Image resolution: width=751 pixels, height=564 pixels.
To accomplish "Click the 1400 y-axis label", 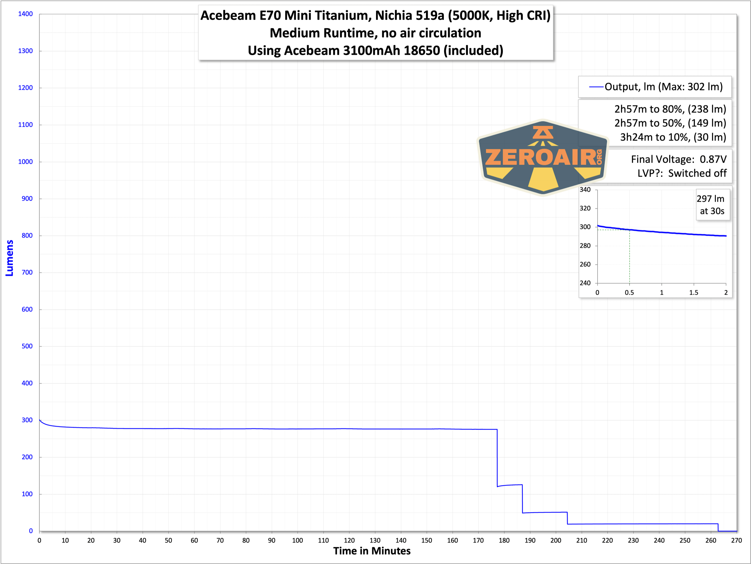I will pos(26,14).
